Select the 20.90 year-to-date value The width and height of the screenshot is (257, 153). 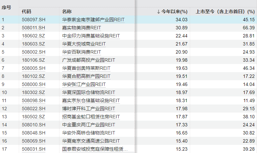coord(181,52)
